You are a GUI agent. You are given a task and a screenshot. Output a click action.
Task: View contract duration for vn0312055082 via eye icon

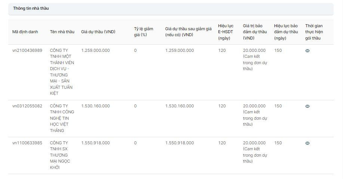pos(307,106)
